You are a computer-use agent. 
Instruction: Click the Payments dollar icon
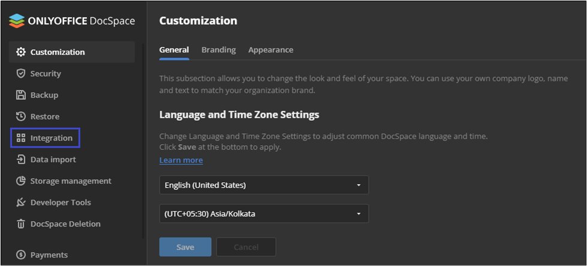(21, 255)
